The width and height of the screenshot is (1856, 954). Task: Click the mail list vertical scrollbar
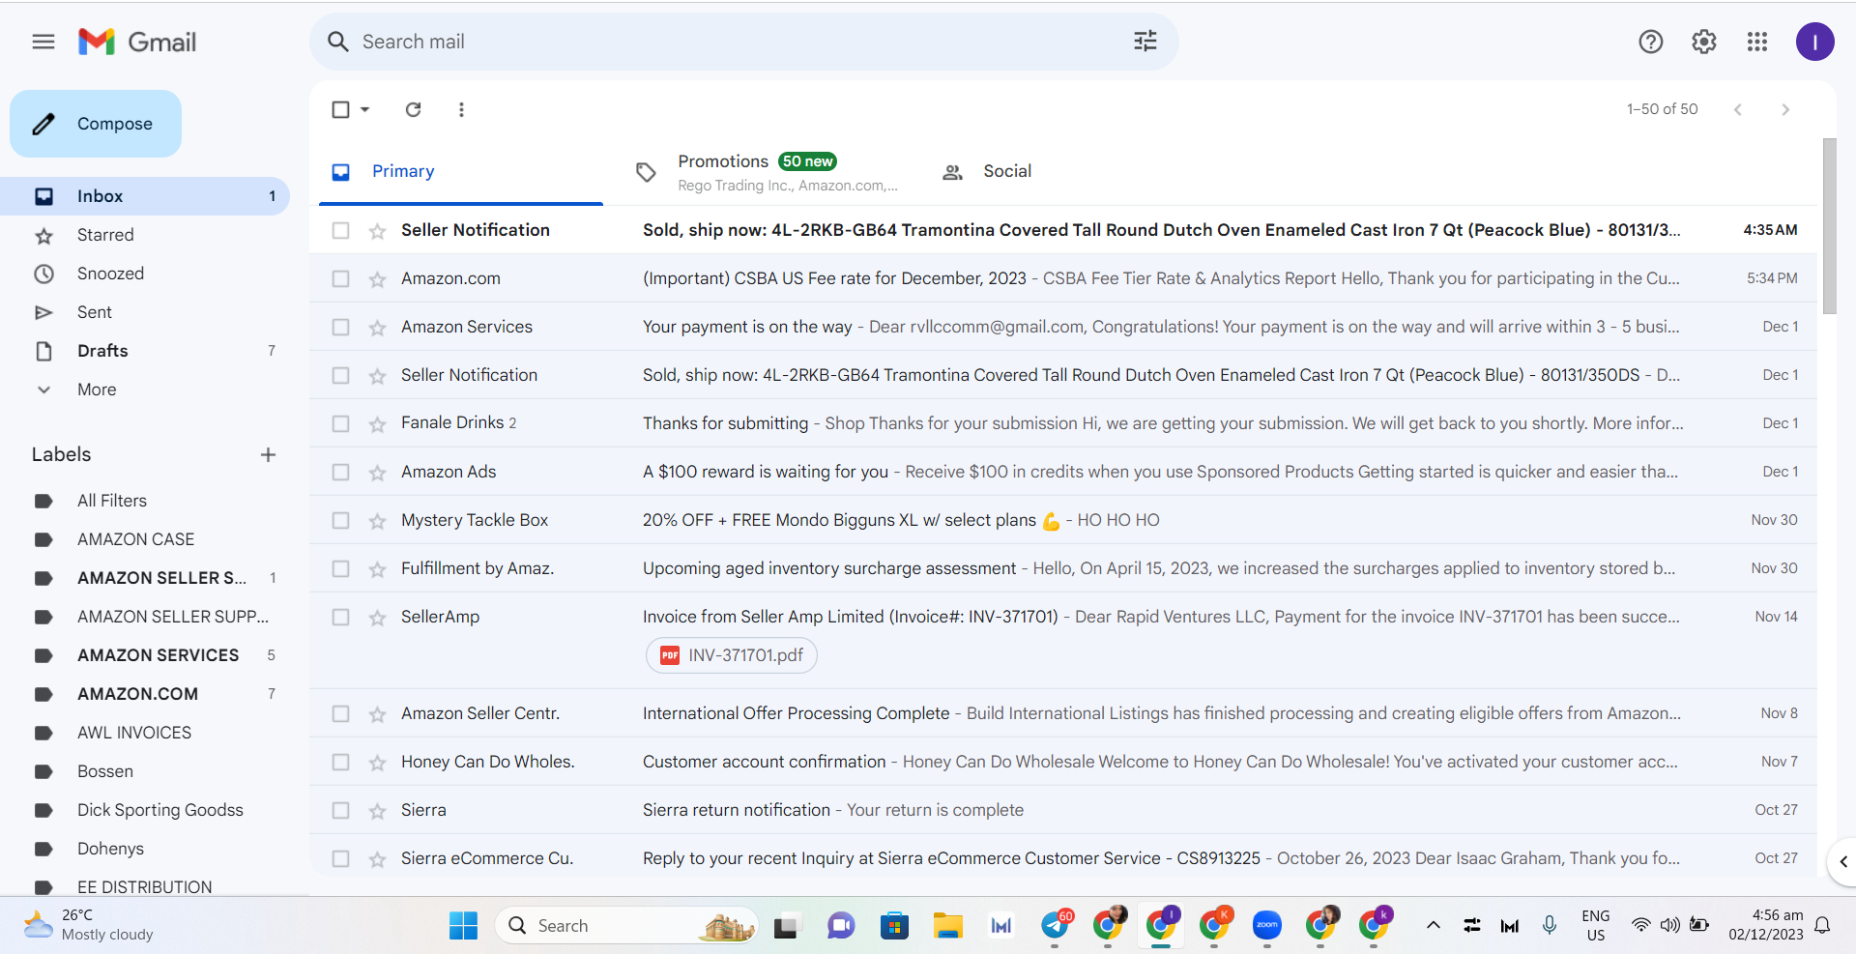pyautogui.click(x=1829, y=226)
